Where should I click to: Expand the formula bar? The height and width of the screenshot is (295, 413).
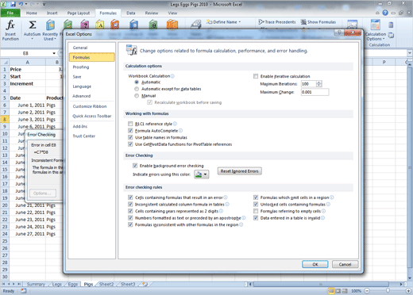click(x=410, y=53)
